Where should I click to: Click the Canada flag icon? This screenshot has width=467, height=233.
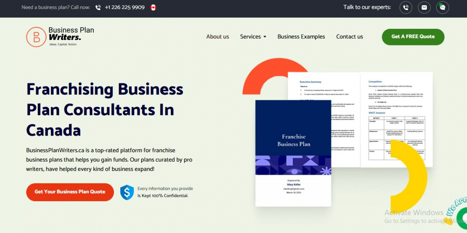153,7
